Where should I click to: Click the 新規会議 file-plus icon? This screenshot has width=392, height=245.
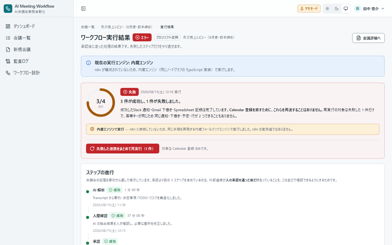click(8, 50)
